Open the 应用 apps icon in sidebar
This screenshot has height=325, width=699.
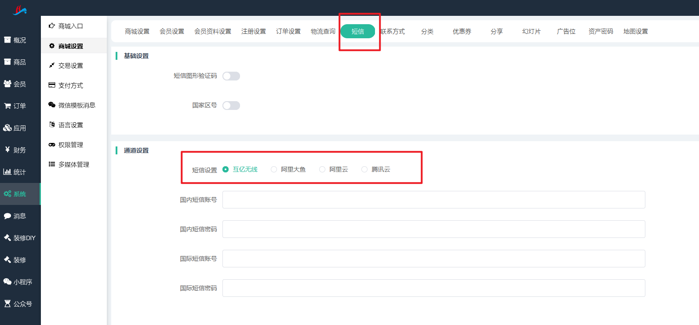(7, 128)
